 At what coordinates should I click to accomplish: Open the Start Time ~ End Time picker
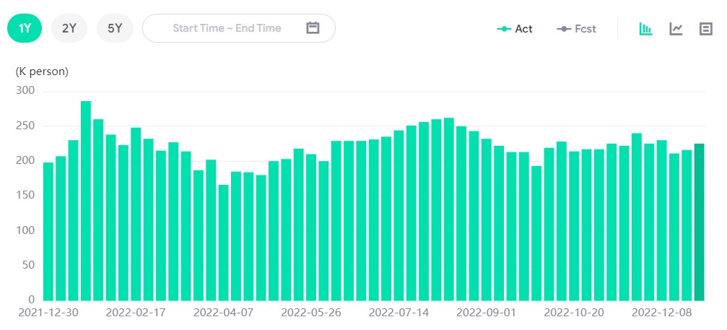pos(227,28)
